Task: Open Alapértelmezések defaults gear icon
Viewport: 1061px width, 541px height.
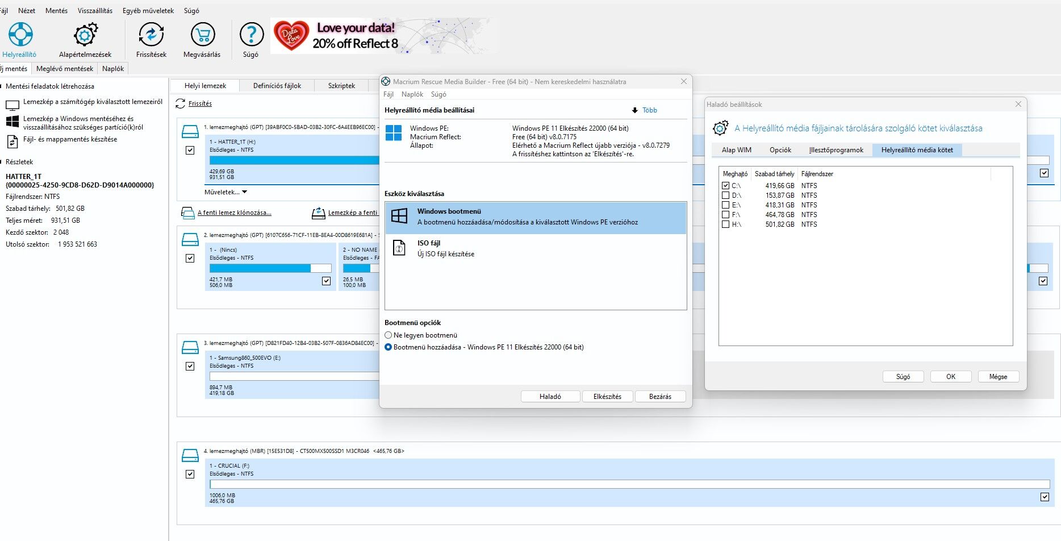Action: 85,35
